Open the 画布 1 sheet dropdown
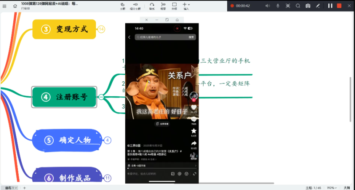 click(x=11, y=188)
